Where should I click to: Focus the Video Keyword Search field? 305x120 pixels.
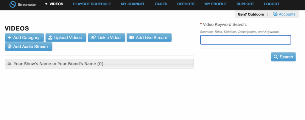coord(245,40)
